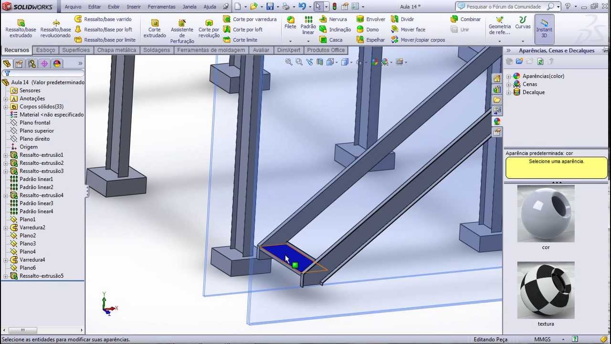611x344 pixels.
Task: Open the ConfigurationManager tab icon
Action: 32,64
